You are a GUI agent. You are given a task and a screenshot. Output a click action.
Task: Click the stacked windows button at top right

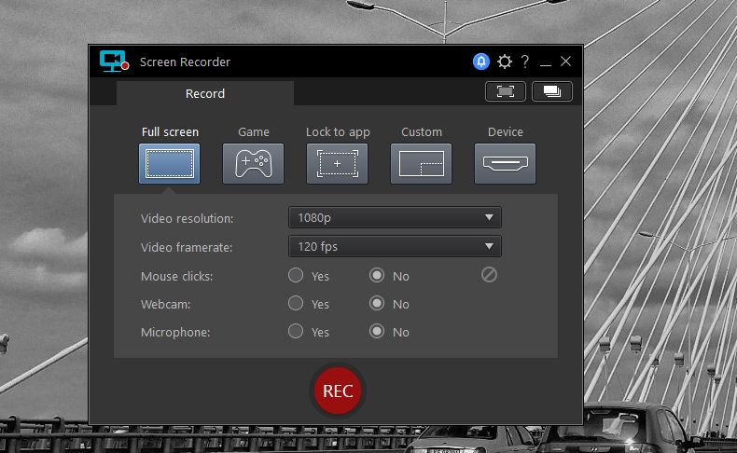point(551,91)
